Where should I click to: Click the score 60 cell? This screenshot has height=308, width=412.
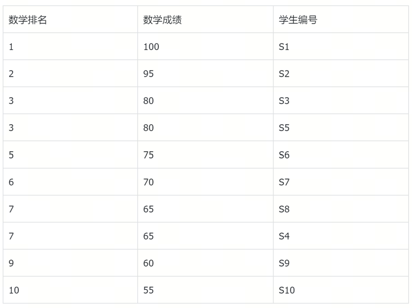[148, 263]
